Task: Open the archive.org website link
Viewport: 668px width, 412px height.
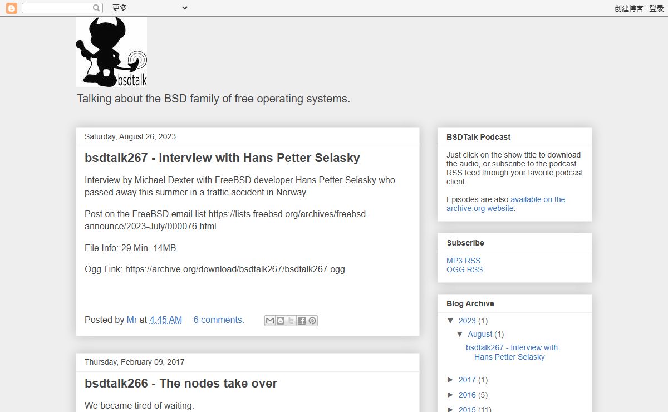Action: pos(505,204)
